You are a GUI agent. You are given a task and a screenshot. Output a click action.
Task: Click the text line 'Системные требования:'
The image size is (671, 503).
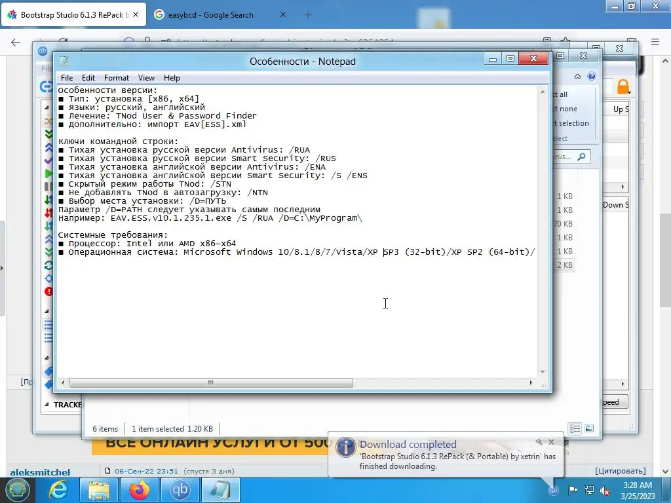click(x=113, y=235)
